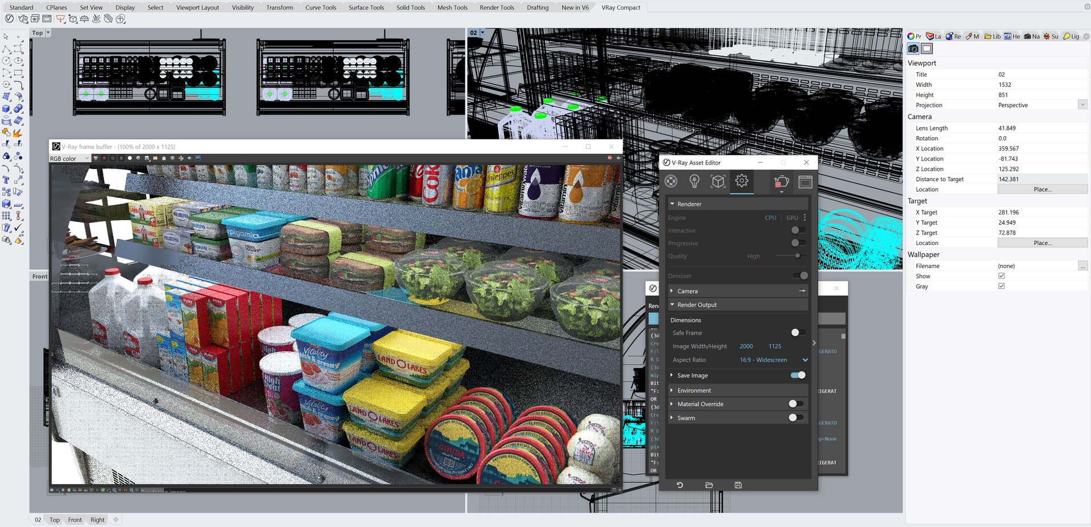Click Place button for Camera Location

(x=1042, y=189)
